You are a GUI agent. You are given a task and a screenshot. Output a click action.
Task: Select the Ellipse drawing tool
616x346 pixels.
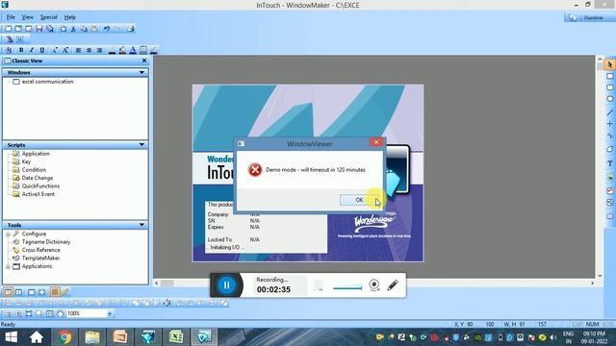609,99
